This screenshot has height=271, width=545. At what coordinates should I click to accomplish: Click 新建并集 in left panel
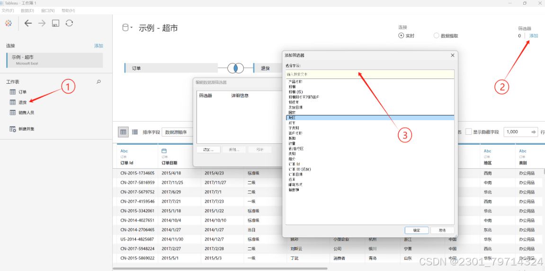coord(27,129)
